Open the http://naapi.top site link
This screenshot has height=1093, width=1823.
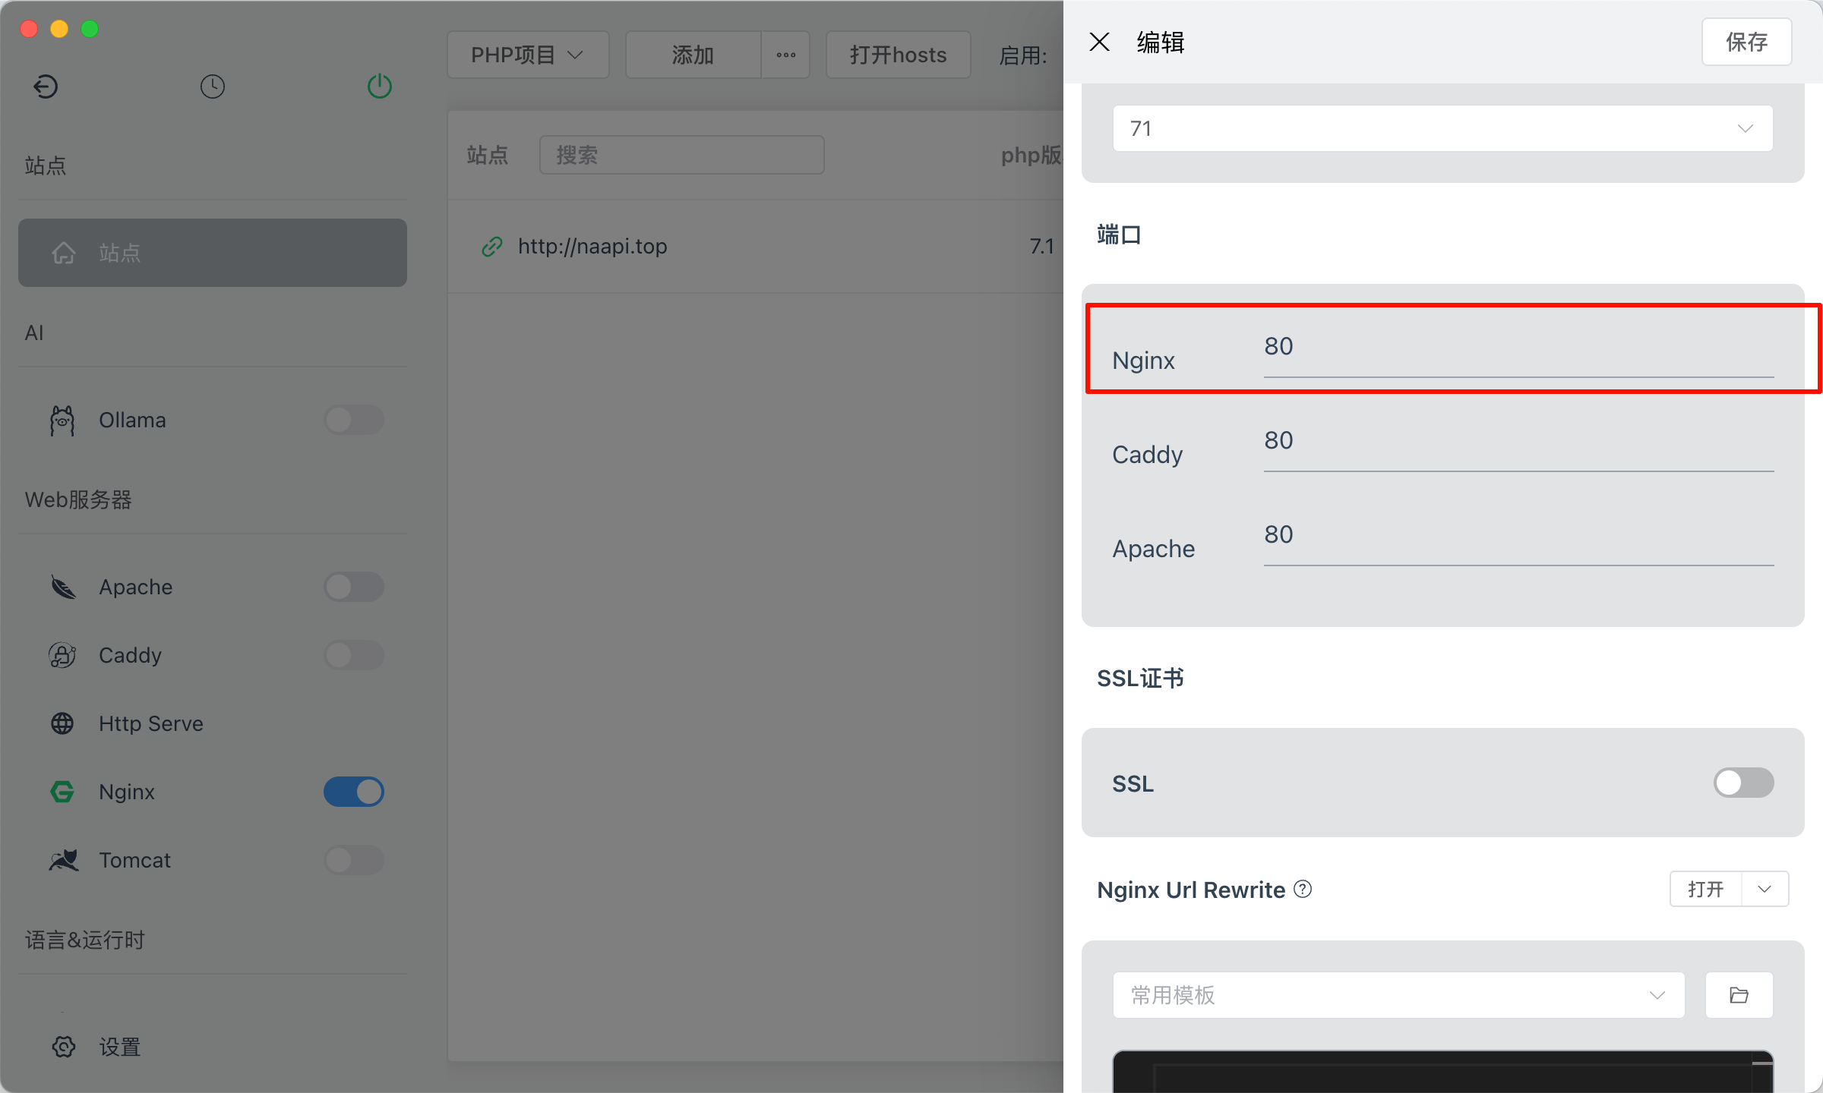point(592,246)
